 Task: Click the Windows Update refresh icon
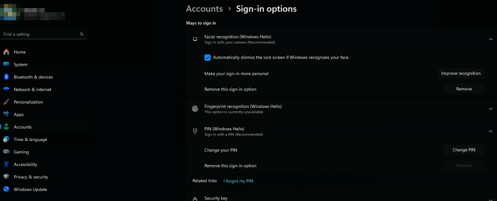pos(6,189)
